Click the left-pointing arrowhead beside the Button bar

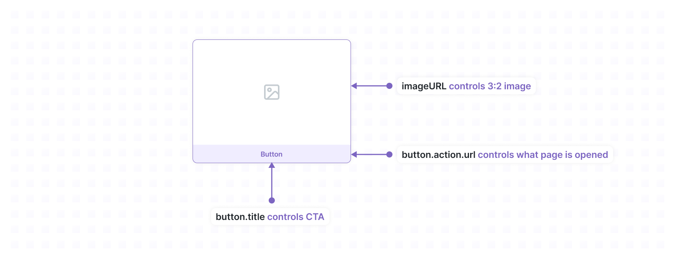(x=354, y=154)
